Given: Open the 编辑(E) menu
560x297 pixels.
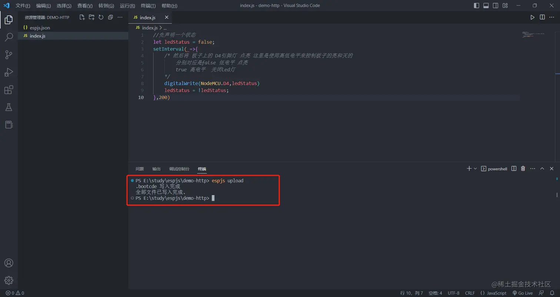Looking at the screenshot, I should 43,6.
